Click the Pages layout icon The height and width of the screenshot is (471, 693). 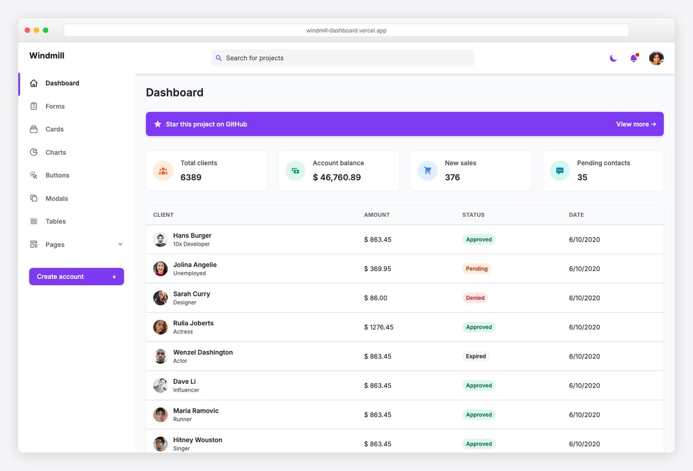pyautogui.click(x=33, y=244)
